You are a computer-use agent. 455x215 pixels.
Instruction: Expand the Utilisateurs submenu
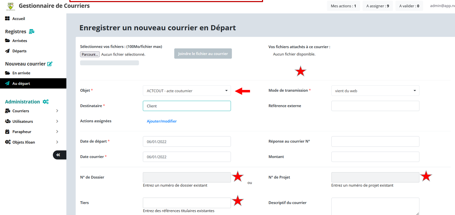[57, 122]
